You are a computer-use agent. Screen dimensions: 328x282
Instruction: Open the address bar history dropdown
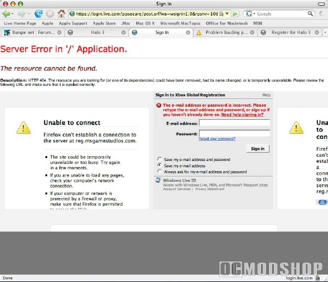(227, 14)
